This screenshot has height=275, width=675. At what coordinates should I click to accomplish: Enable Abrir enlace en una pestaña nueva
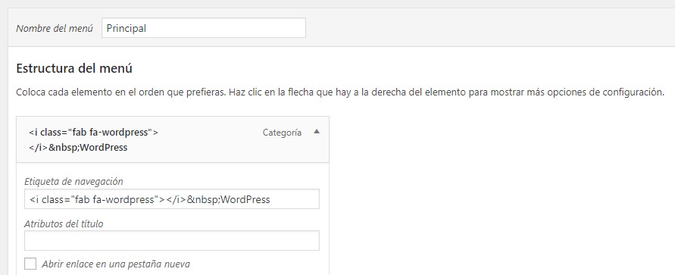[30, 264]
